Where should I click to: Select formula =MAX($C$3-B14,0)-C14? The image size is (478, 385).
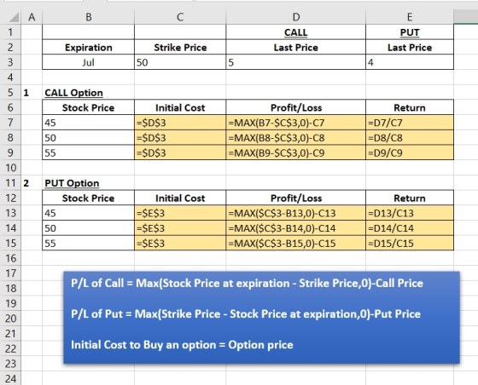tap(296, 227)
